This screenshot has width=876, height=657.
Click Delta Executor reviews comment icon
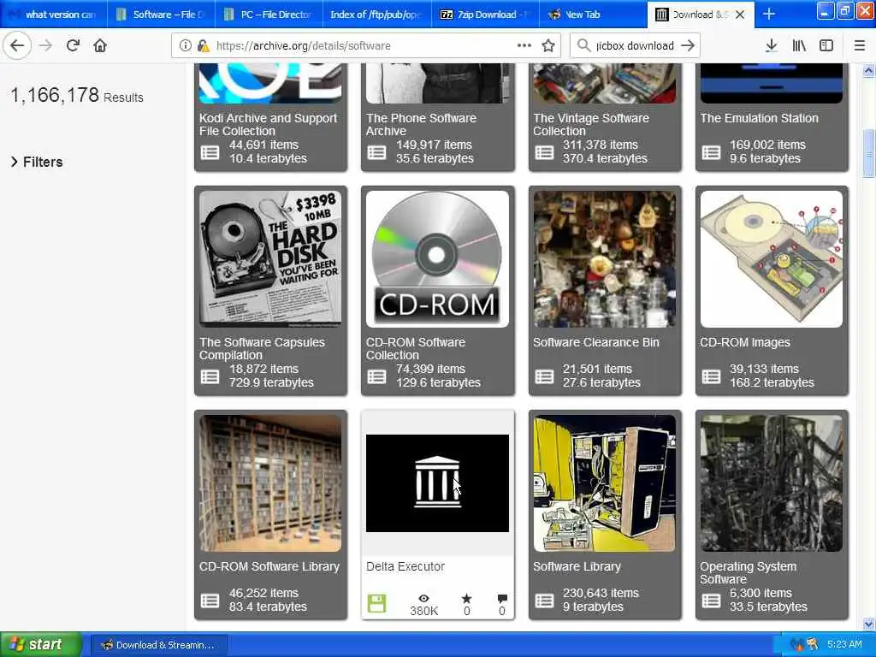pos(501,599)
